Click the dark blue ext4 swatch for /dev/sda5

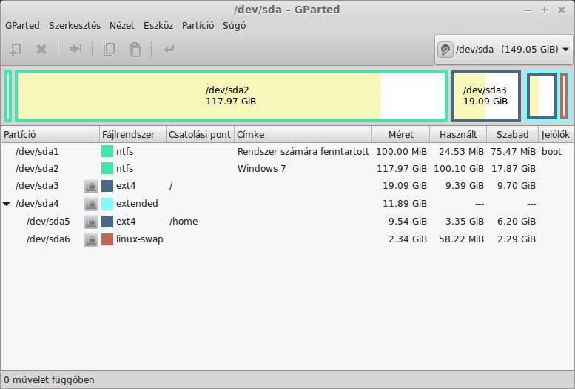coord(107,221)
